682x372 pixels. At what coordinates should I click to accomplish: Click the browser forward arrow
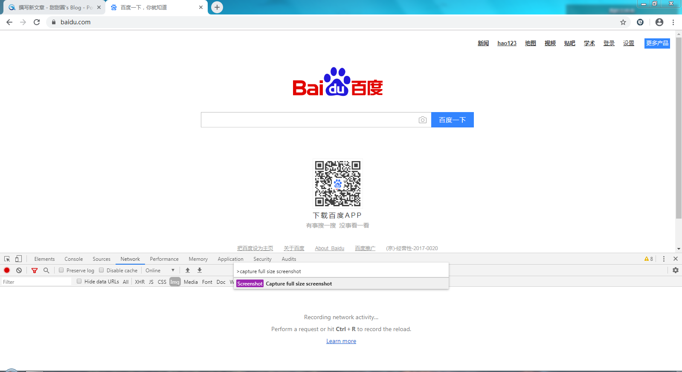tap(23, 22)
